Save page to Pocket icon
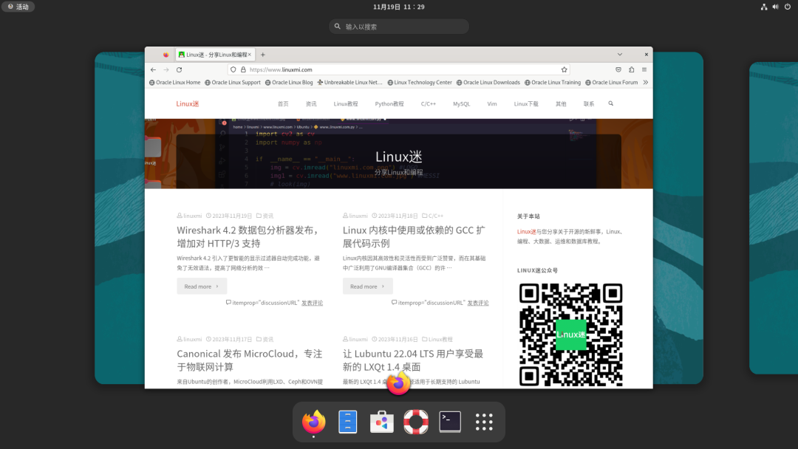This screenshot has width=798, height=449. pyautogui.click(x=618, y=69)
